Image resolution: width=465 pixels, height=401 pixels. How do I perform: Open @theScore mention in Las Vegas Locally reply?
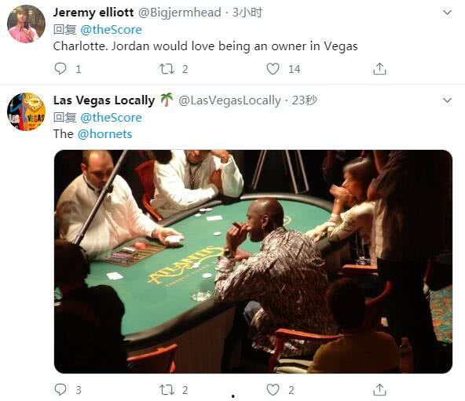111,118
